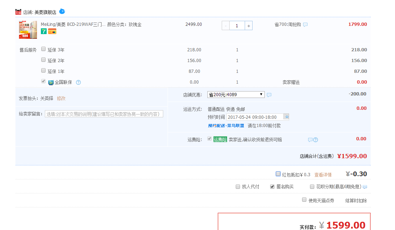Click the 2499.00 original price
395x230 pixels.
click(194, 24)
